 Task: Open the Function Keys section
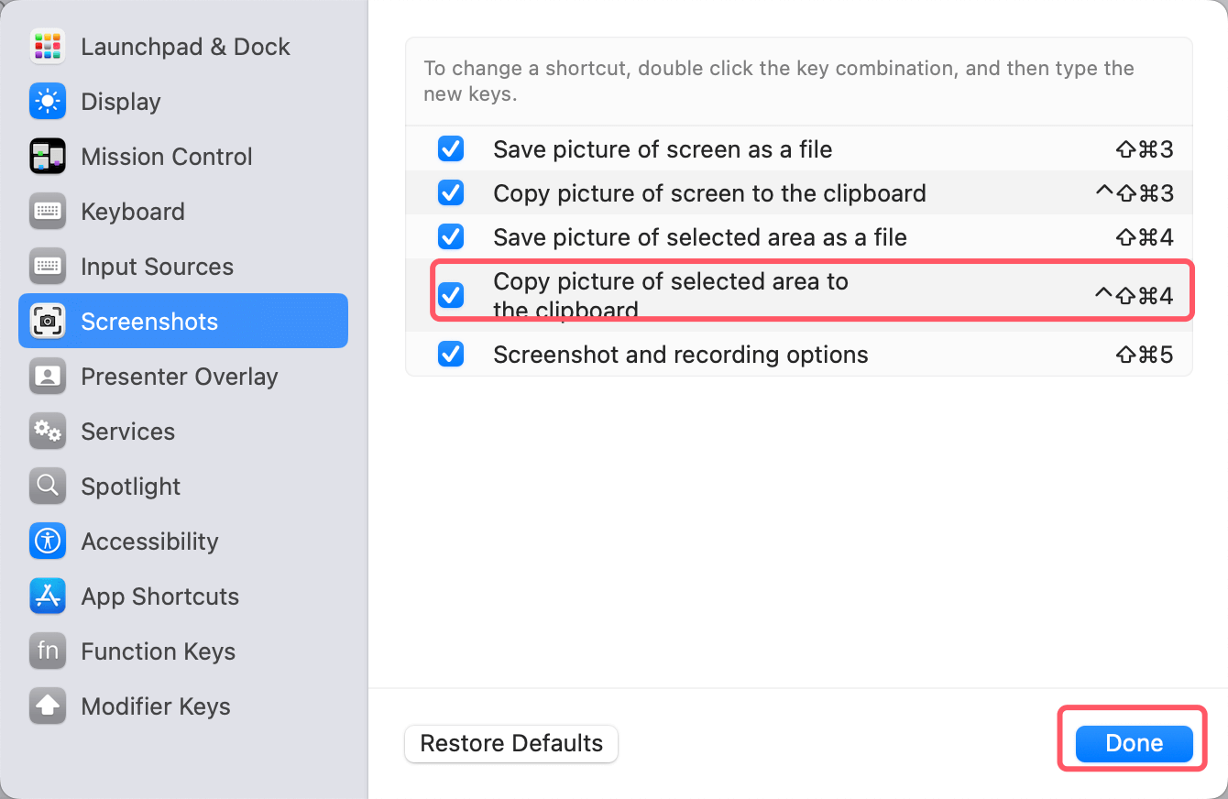click(x=158, y=651)
